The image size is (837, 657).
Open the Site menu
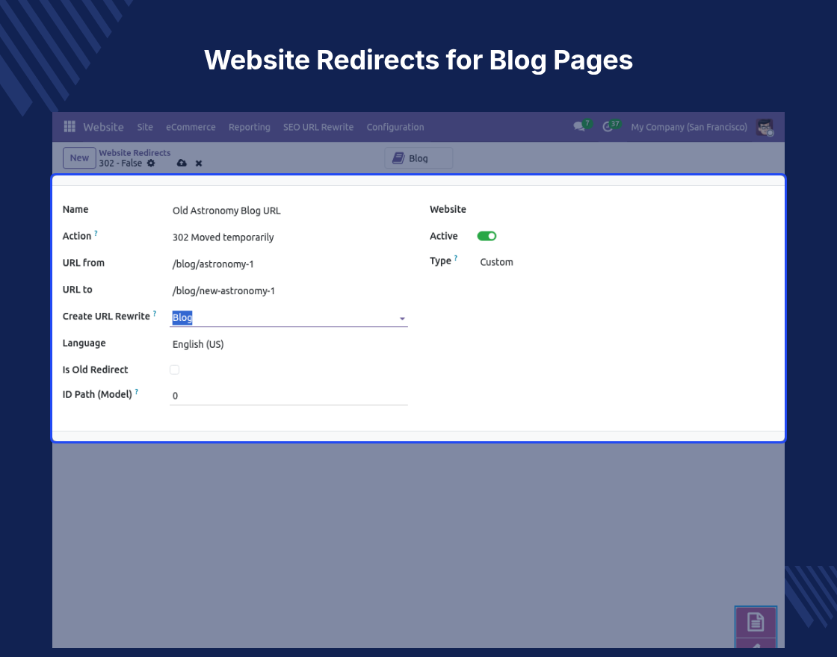[145, 127]
